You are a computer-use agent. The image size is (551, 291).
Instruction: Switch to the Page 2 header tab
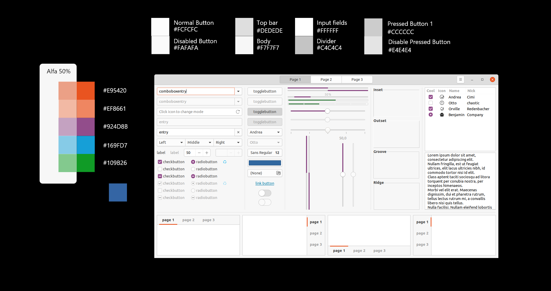tap(326, 80)
